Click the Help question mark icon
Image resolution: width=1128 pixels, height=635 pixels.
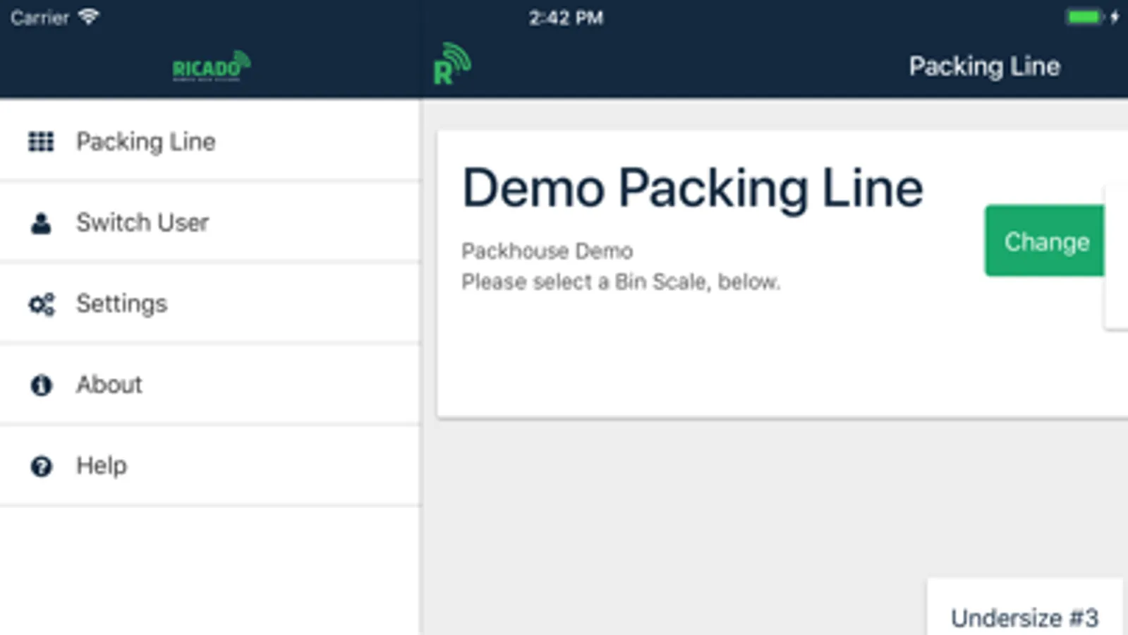pos(41,466)
